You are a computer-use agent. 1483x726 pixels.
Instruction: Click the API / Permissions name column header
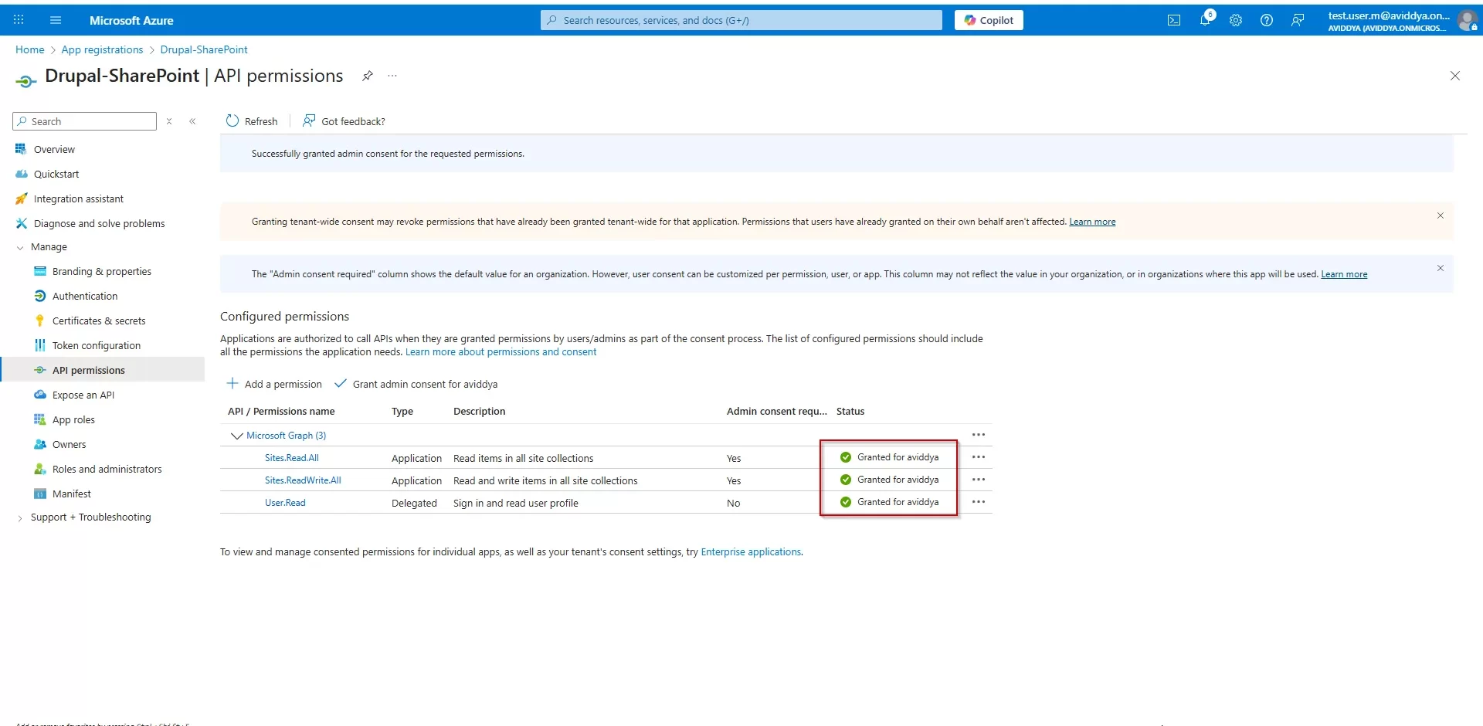[x=281, y=412]
